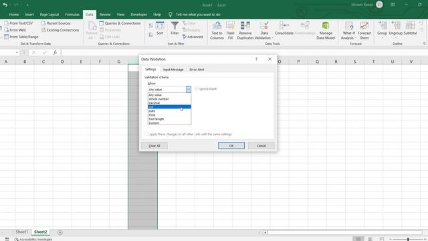This screenshot has height=241, width=428.
Task: Click Remove Duplicates
Action: click(245, 30)
